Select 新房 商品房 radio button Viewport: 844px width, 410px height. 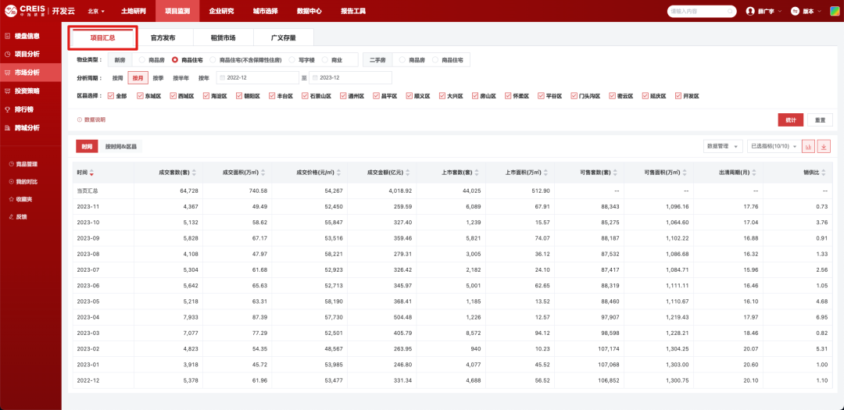click(x=141, y=59)
